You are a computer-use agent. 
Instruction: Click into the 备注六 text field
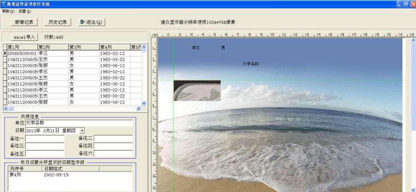[113, 153]
